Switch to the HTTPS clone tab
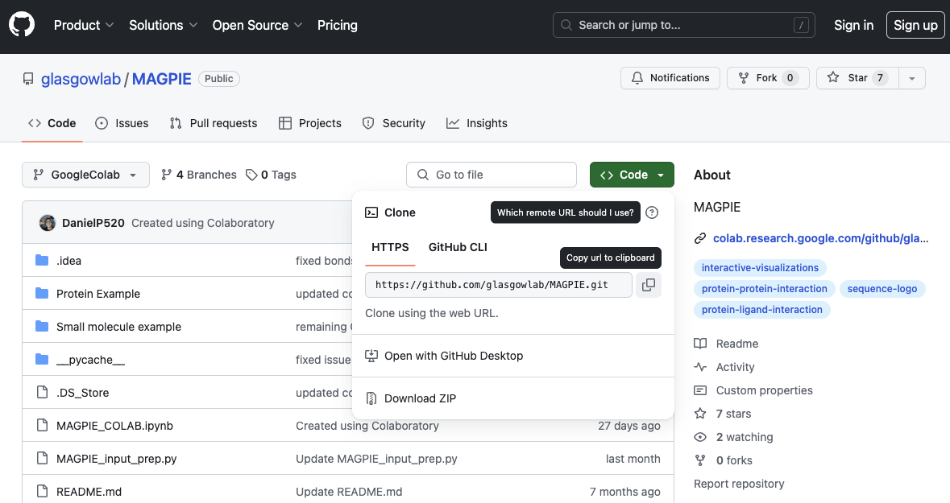950x503 pixels. point(390,247)
